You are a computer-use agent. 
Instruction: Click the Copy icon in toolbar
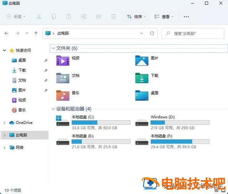(x=54, y=17)
